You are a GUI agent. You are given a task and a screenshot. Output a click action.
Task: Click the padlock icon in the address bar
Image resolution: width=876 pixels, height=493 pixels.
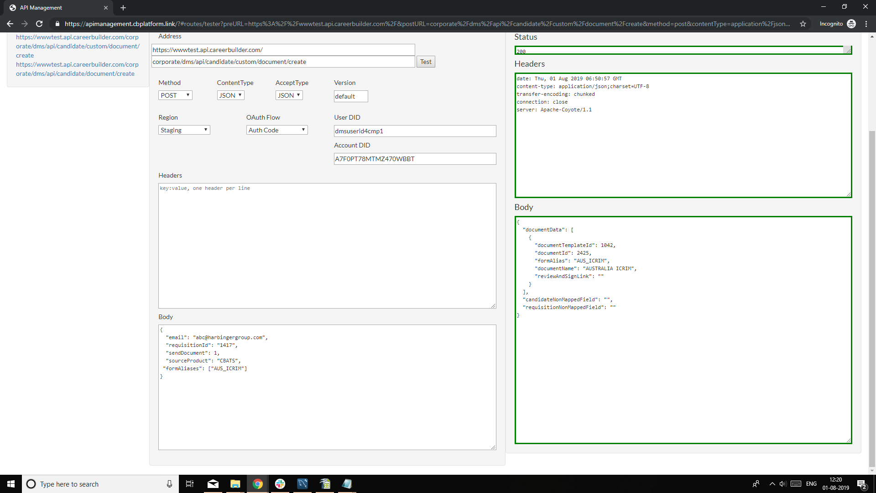pos(57,24)
